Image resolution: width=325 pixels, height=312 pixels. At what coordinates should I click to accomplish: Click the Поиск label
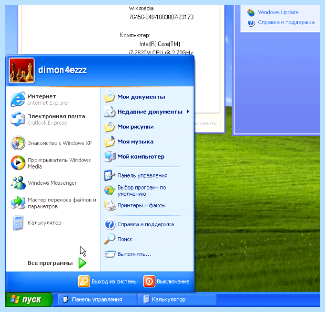tap(125, 239)
